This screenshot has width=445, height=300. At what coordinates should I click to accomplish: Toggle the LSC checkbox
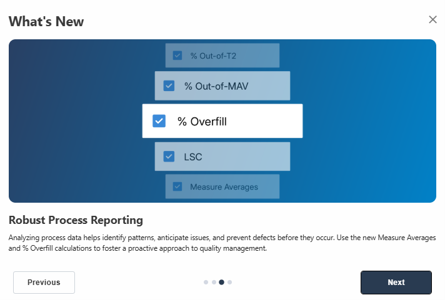[x=169, y=157]
